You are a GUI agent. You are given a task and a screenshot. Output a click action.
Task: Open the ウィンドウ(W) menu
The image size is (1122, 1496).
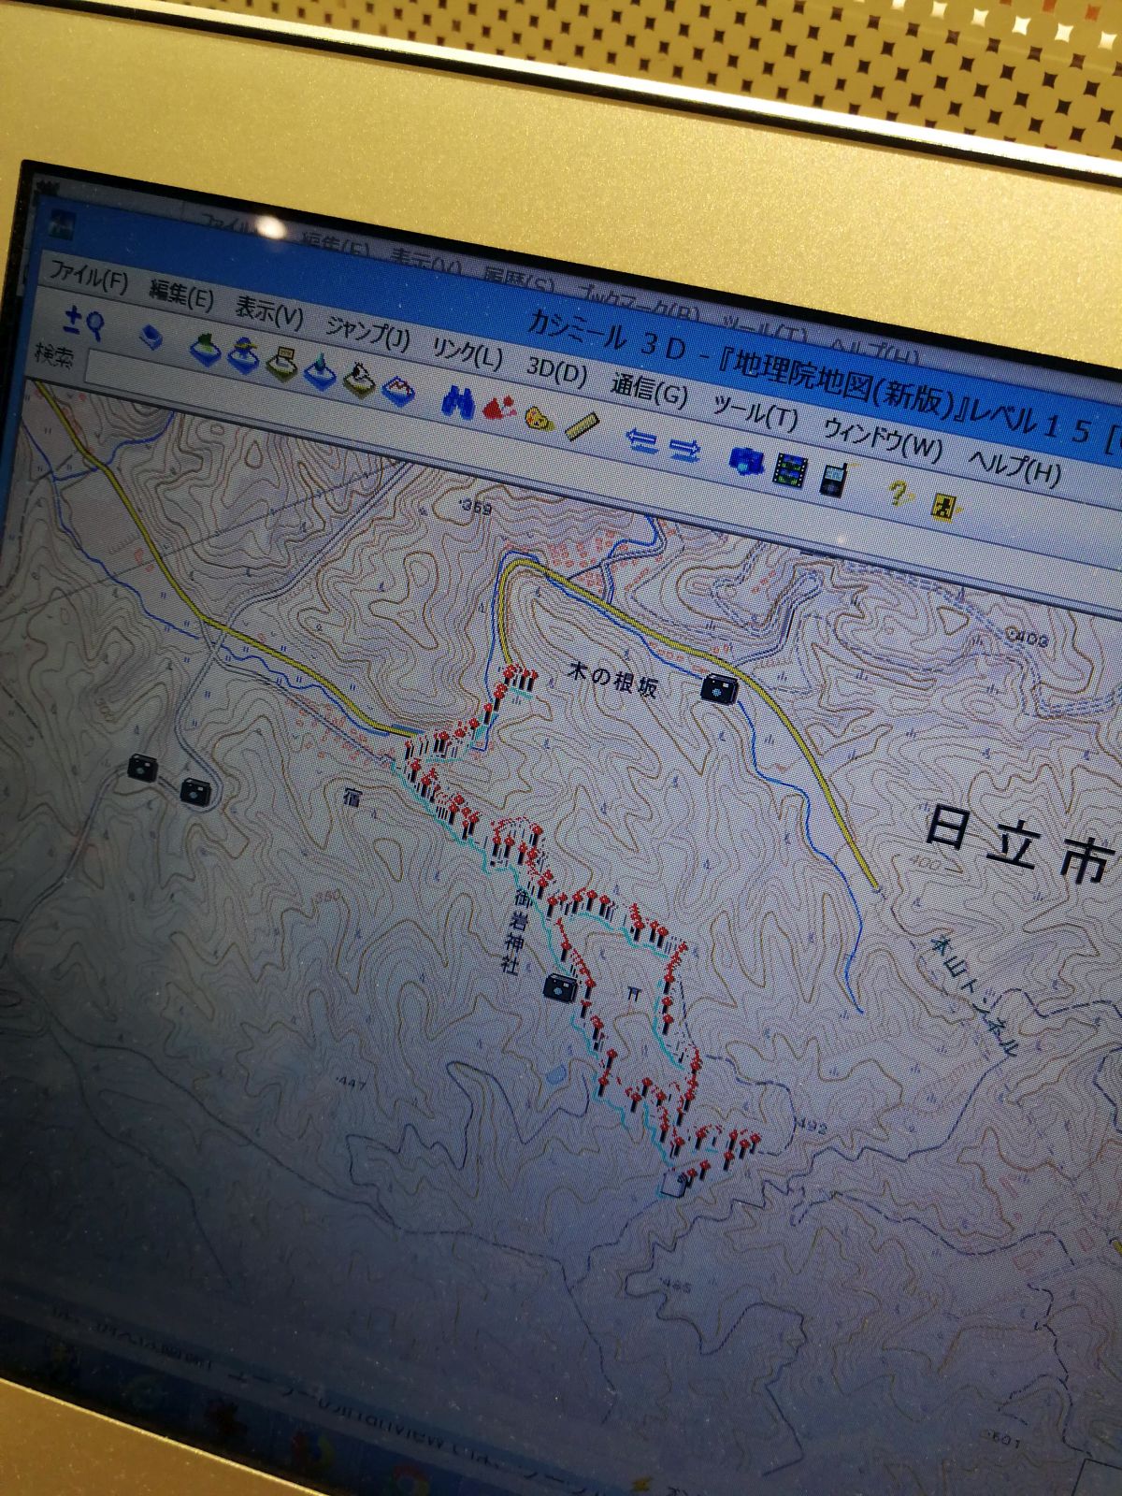click(882, 438)
